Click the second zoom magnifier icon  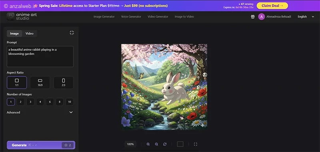tap(156, 144)
